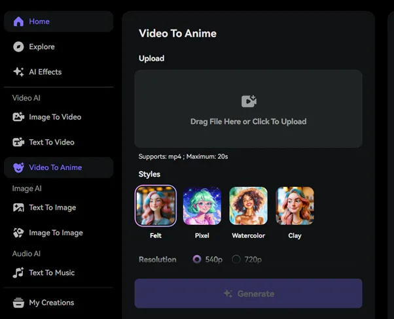
Task: Click the Text To Image icon
Action: click(18, 208)
